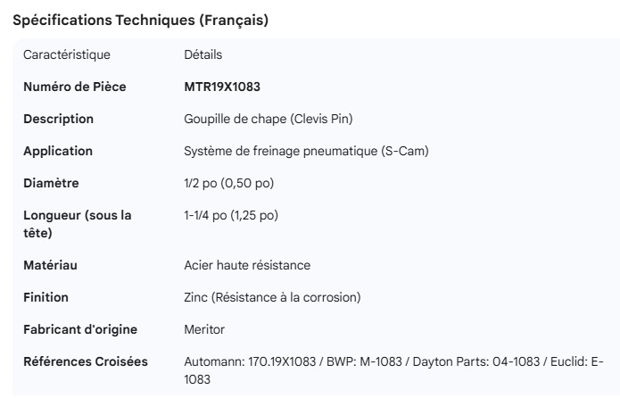The height and width of the screenshot is (398, 620).
Task: Click the Détails column header
Action: (203, 54)
